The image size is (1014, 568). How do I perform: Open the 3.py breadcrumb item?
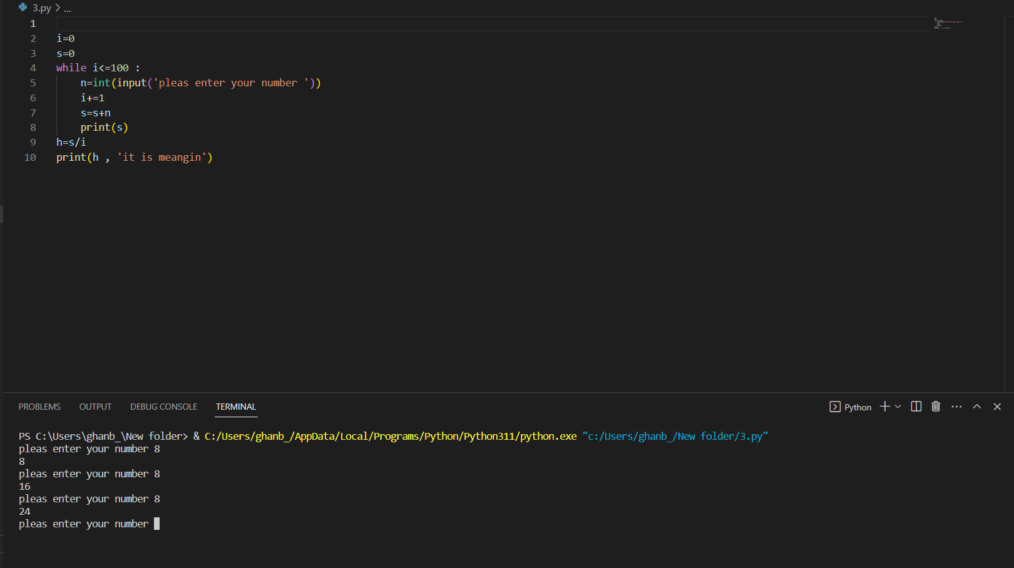click(41, 8)
